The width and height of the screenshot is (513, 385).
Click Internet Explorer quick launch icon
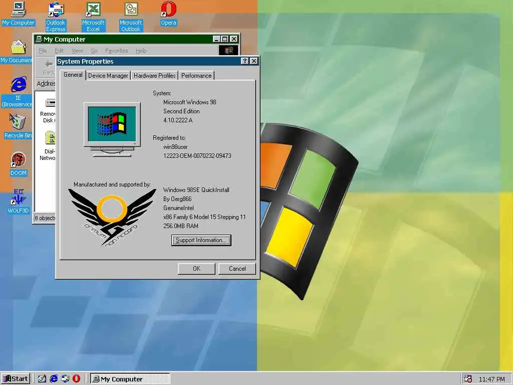click(x=54, y=379)
